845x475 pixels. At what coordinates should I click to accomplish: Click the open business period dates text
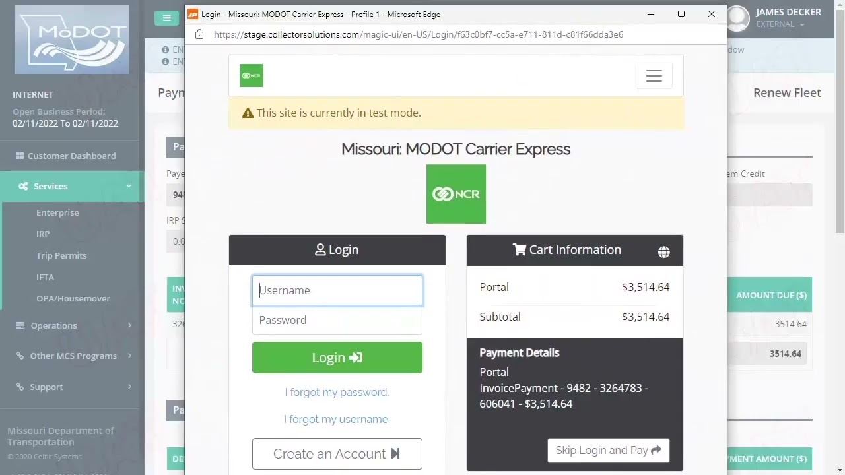point(65,123)
